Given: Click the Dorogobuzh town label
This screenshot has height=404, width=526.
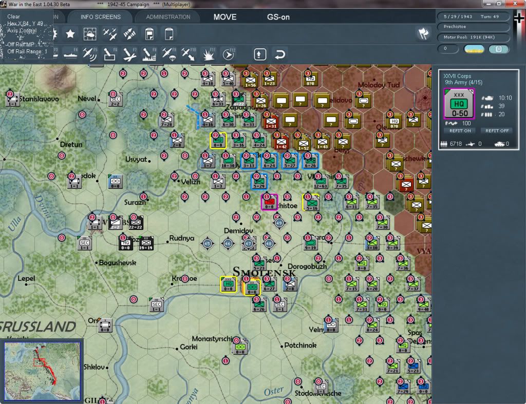Looking at the screenshot, I should click(x=307, y=267).
